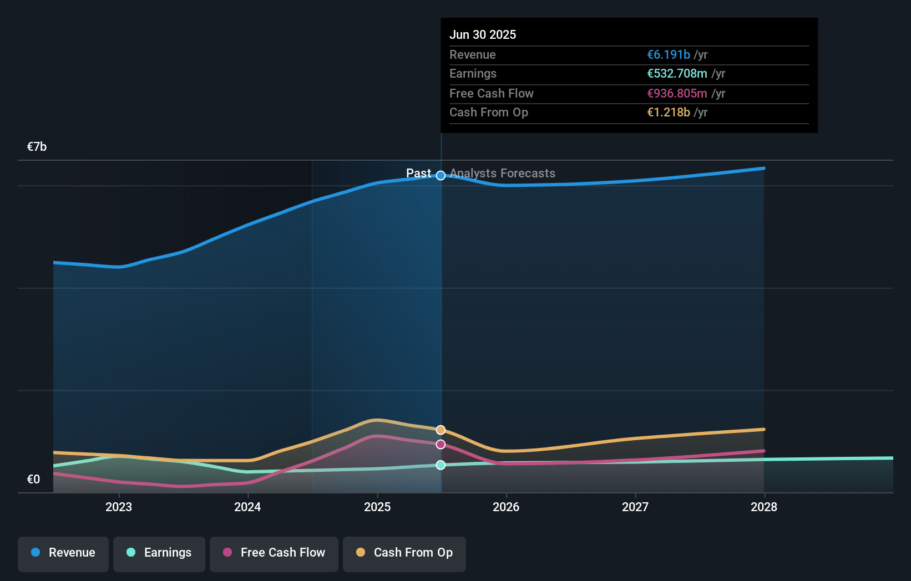Click the blue dot in Revenue legend
The width and height of the screenshot is (911, 581).
(x=36, y=553)
